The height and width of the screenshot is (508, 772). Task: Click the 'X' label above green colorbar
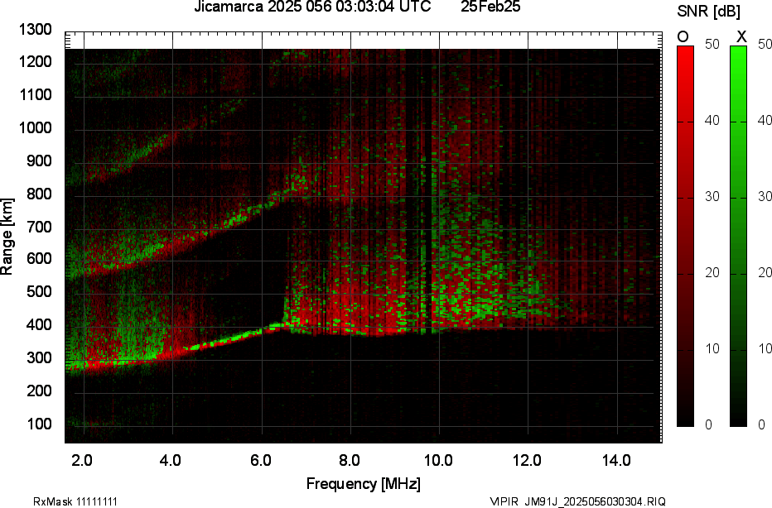tap(741, 36)
